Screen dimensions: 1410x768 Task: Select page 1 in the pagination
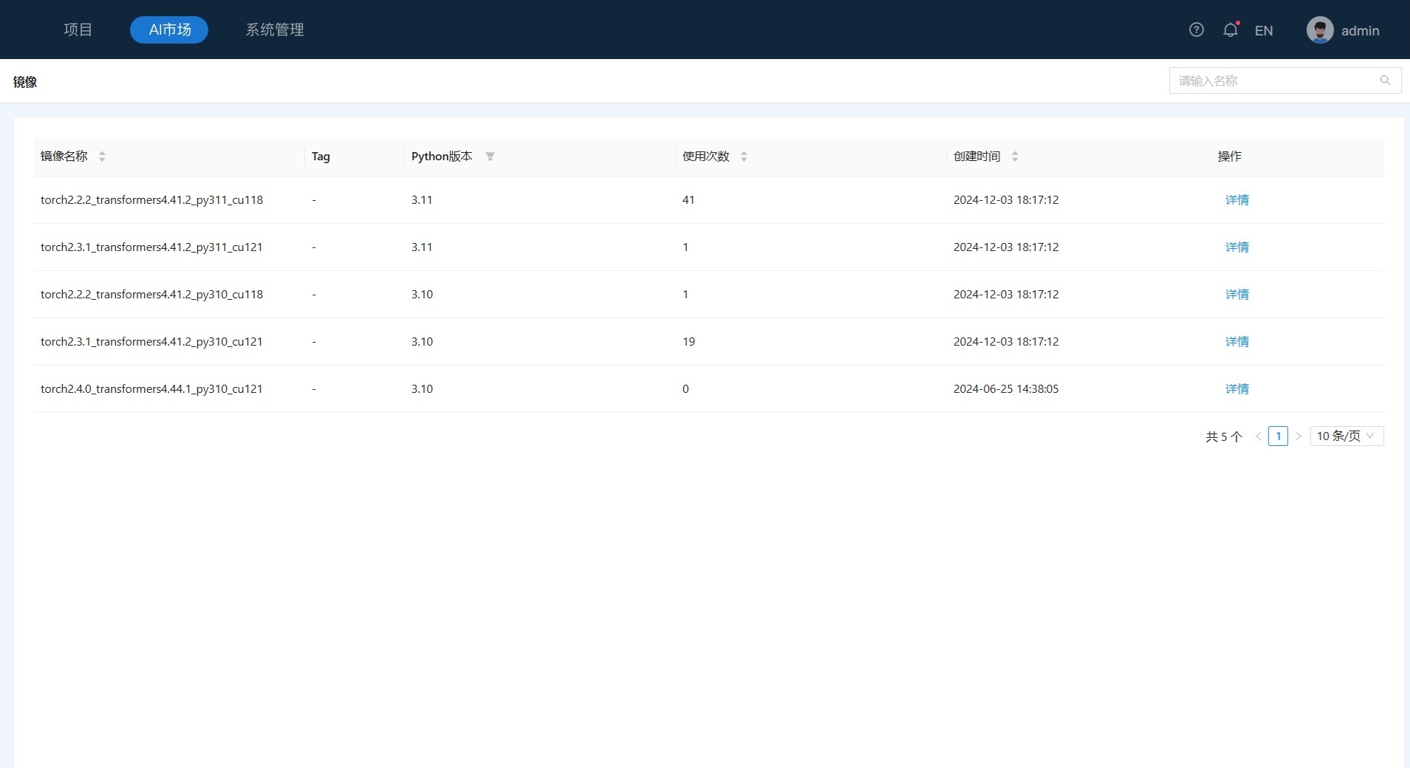click(1278, 436)
